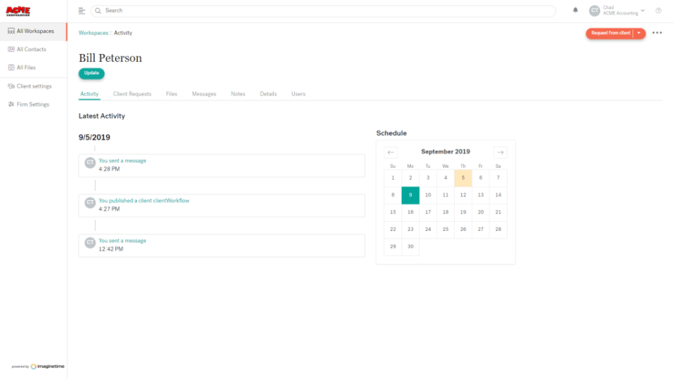The width and height of the screenshot is (674, 379).
Task: Open the notifications bell
Action: point(575,11)
